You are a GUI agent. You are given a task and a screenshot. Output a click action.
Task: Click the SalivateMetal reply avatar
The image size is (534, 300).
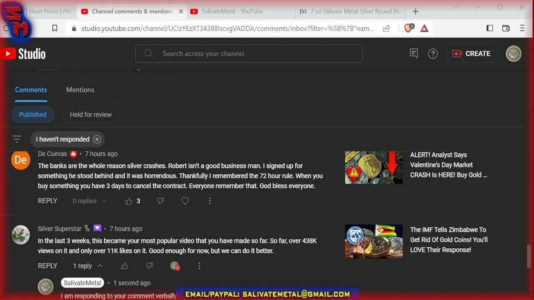tap(45, 287)
